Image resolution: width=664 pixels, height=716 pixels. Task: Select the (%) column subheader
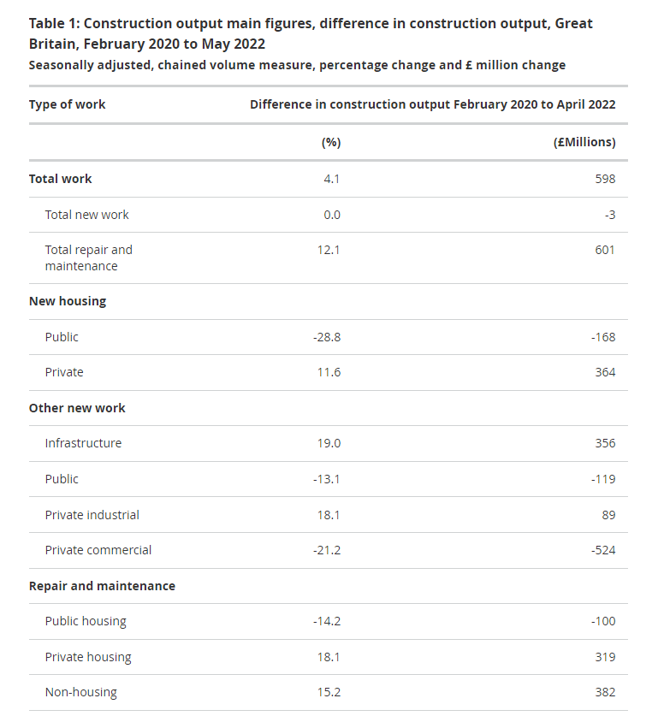(x=331, y=143)
